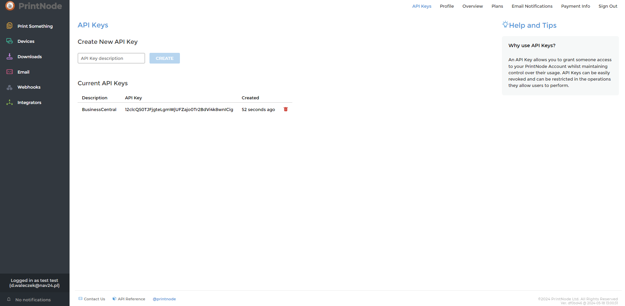Screen dimensions: 625x306
Task: Open Email Notifications settings
Action: [532, 6]
